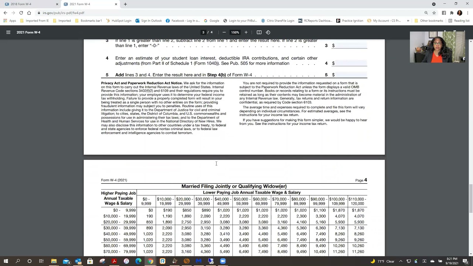
Task: Open a new browser tab
Action: 125,4
